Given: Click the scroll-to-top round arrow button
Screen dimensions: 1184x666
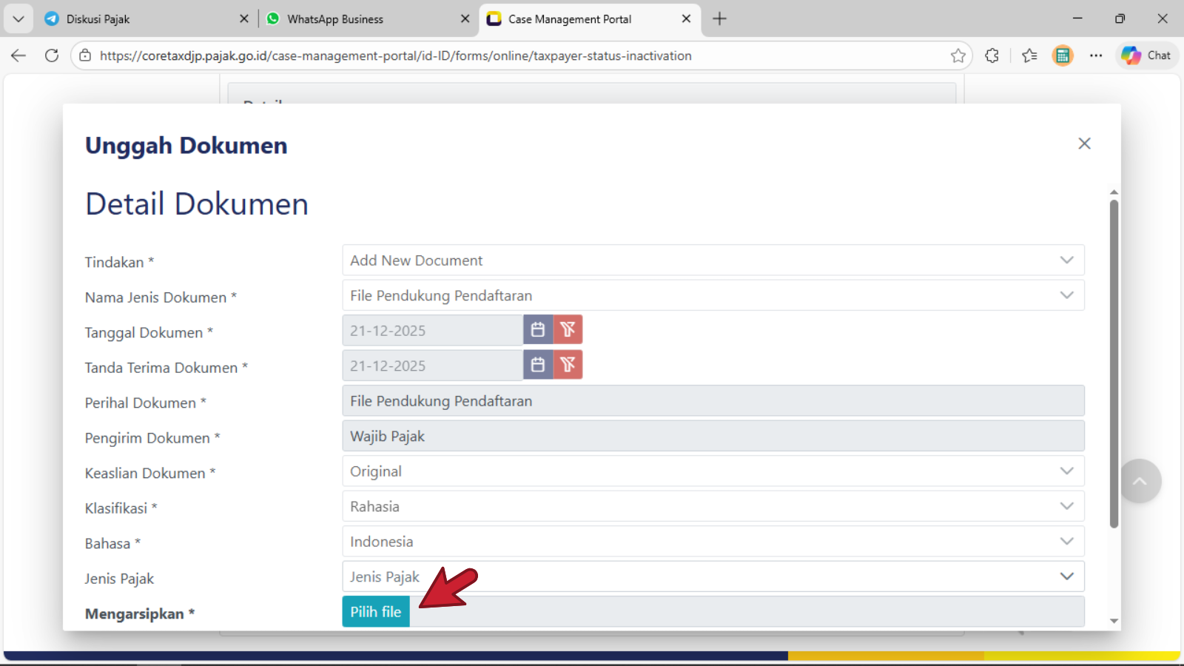Looking at the screenshot, I should (x=1140, y=481).
